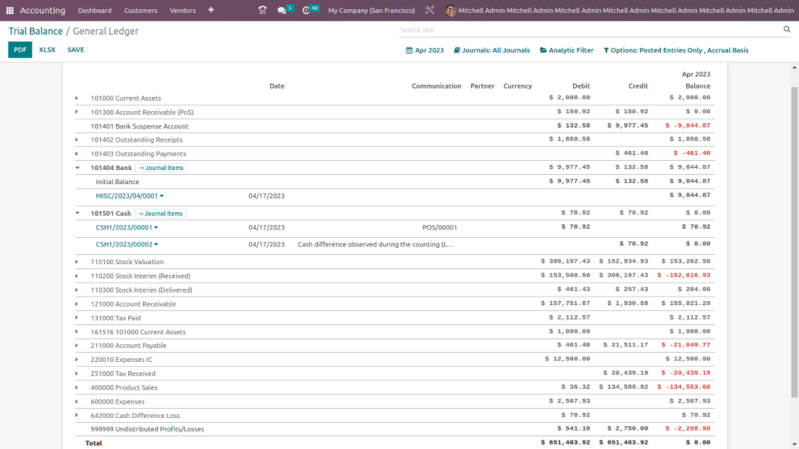Export report with XLSX button
The height and width of the screenshot is (449, 799).
point(47,50)
